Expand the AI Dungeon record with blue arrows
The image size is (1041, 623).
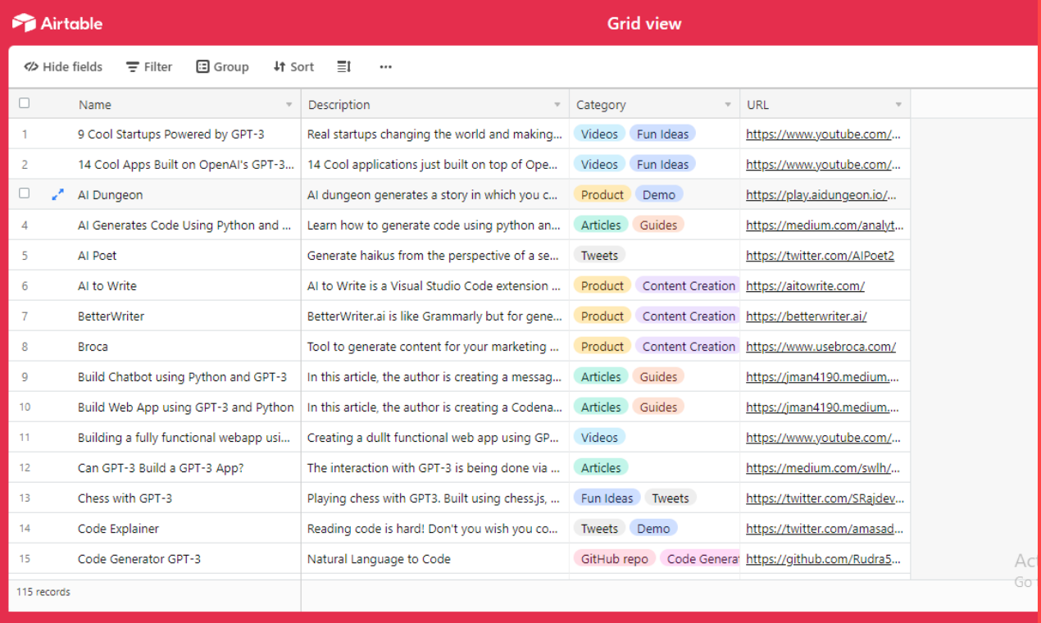[x=56, y=194]
